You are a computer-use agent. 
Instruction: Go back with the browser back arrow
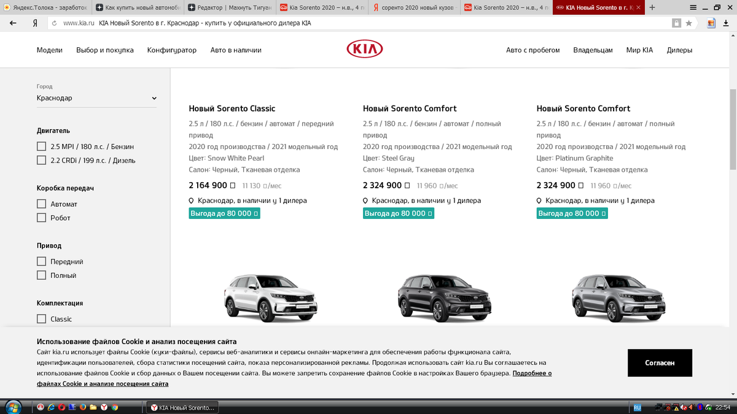click(x=13, y=23)
